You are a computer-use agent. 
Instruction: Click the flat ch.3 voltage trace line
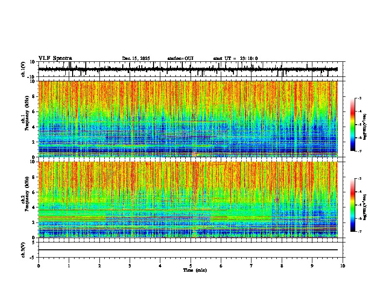188,250
